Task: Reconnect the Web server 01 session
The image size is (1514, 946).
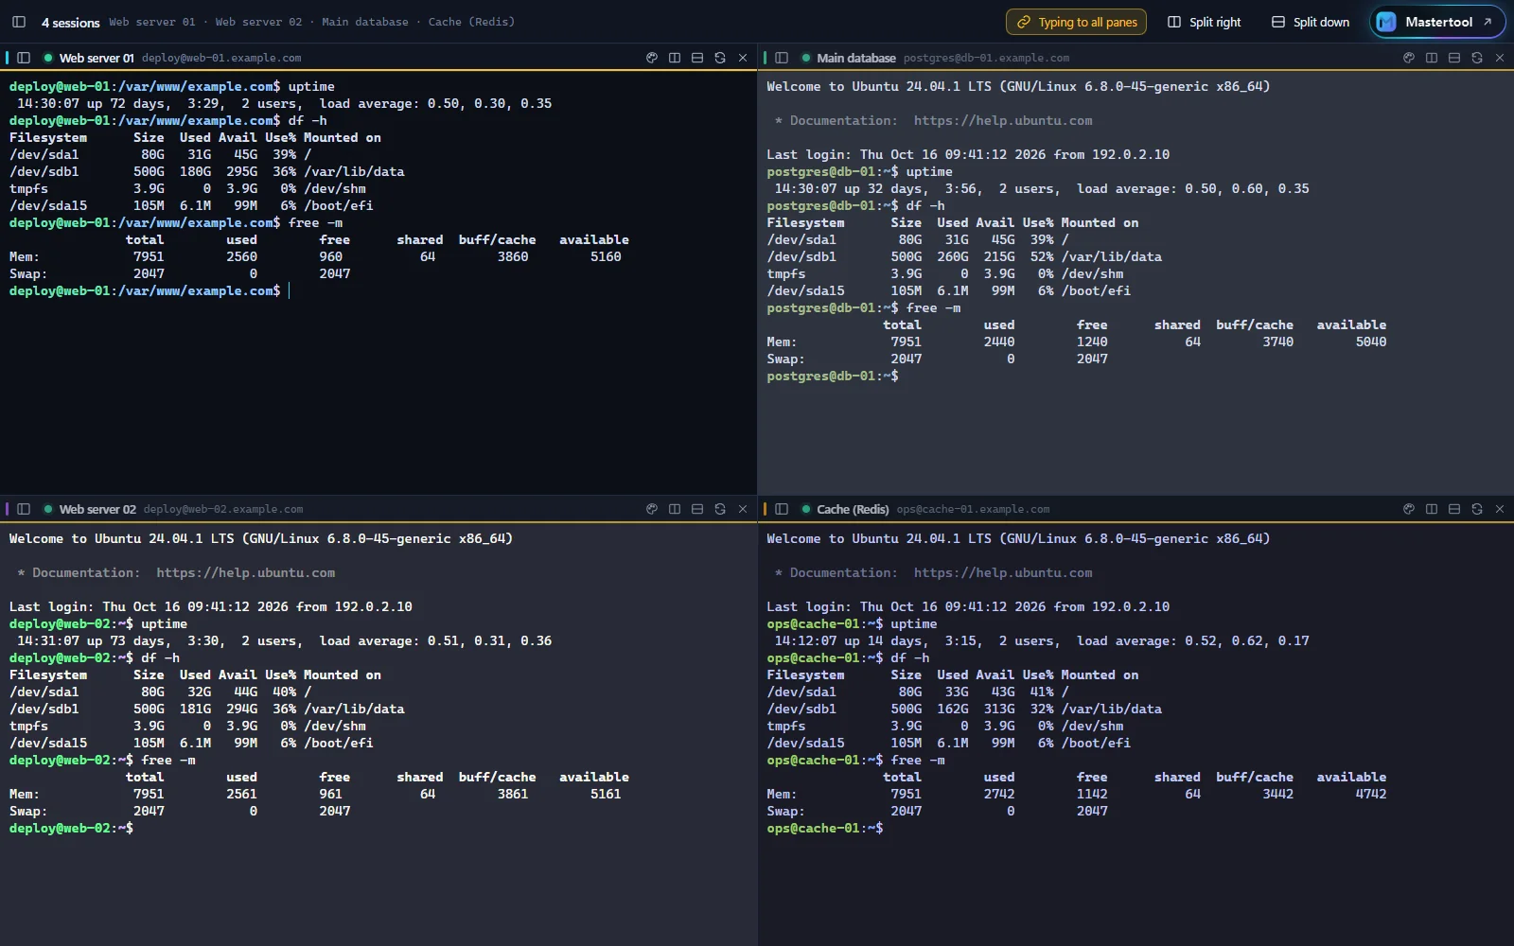Action: coord(720,58)
